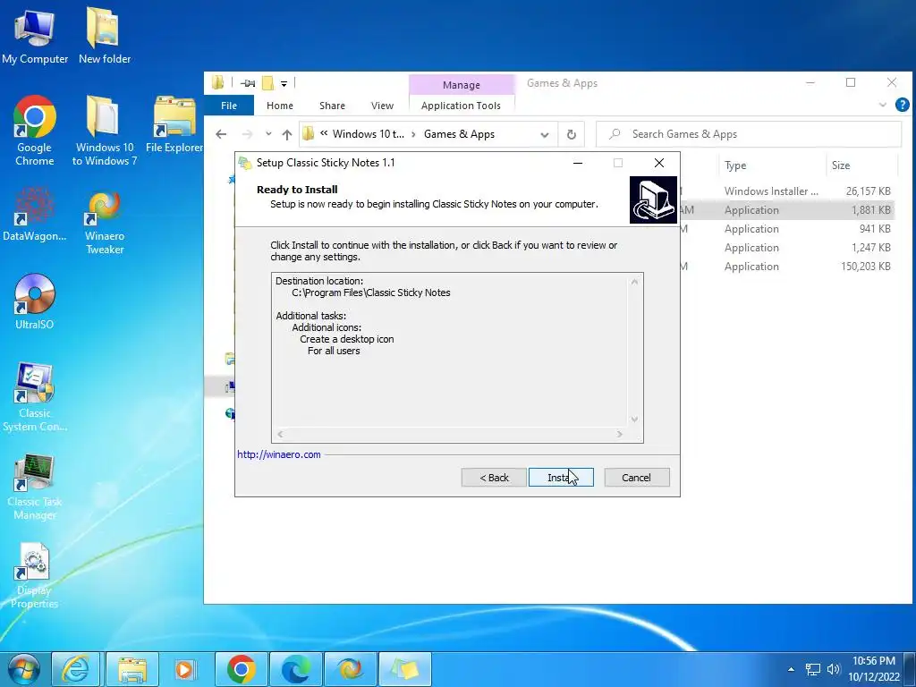Image resolution: width=916 pixels, height=687 pixels.
Task: Launch DataWagon desktop shortcut
Action: pos(35,215)
